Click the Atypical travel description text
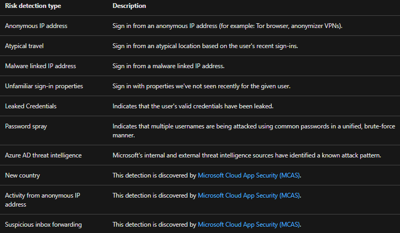The image size is (400, 233). tap(205, 46)
